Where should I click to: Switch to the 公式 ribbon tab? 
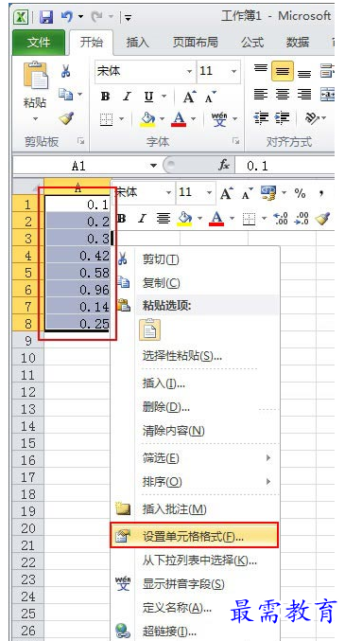252,42
